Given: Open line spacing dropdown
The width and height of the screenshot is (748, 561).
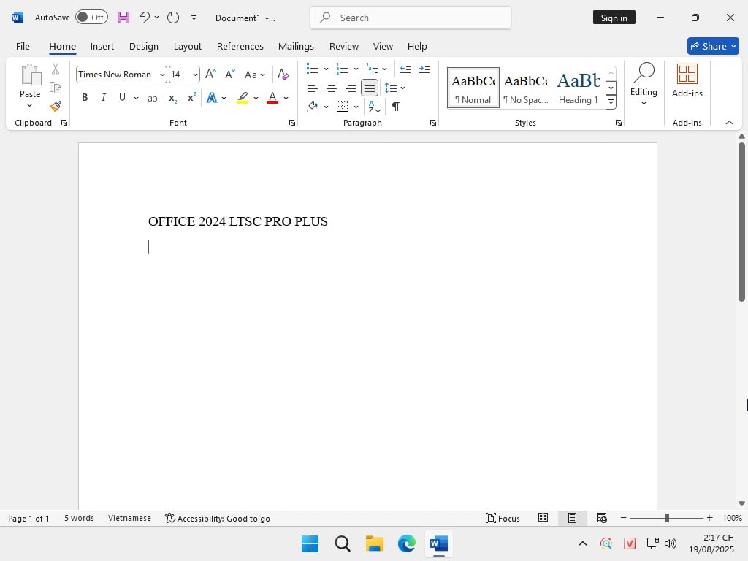Looking at the screenshot, I should [x=395, y=88].
